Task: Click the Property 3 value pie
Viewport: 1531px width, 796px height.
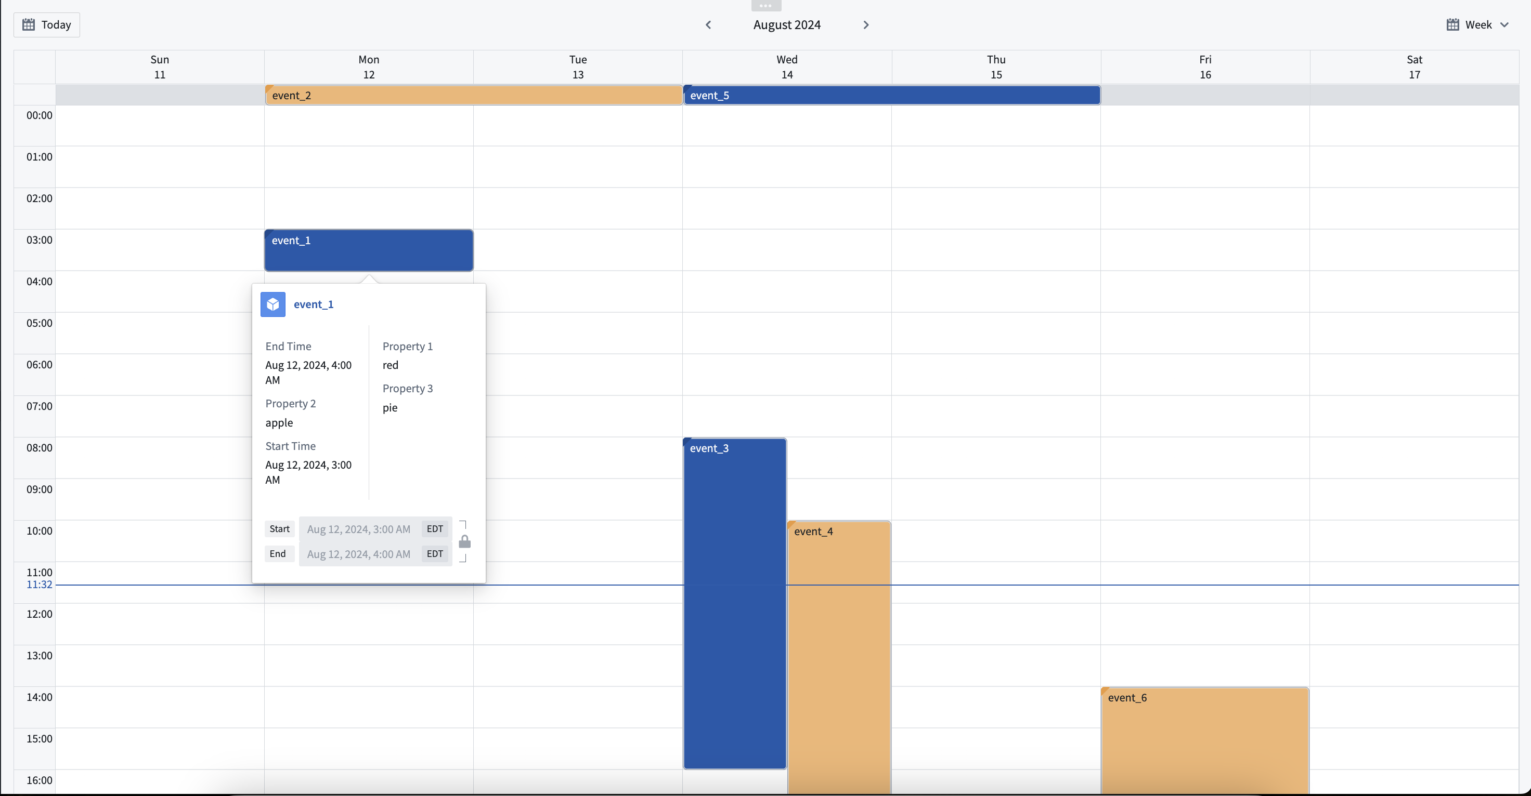Action: (390, 407)
